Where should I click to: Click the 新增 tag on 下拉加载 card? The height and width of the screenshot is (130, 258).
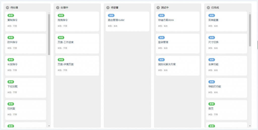pos(11,82)
